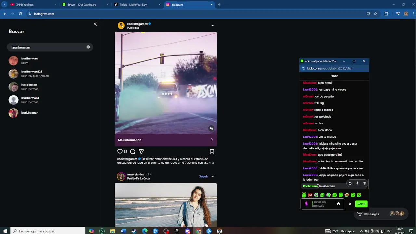Click the instagram.com address bar
The image size is (416, 234).
[x=195, y=14]
